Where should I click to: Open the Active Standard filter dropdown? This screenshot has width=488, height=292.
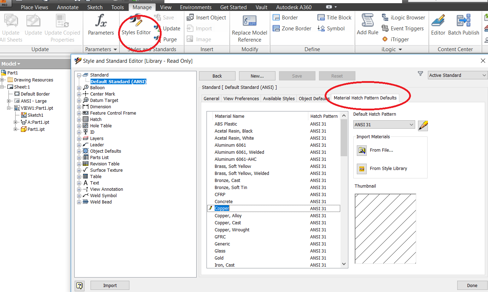coord(458,75)
